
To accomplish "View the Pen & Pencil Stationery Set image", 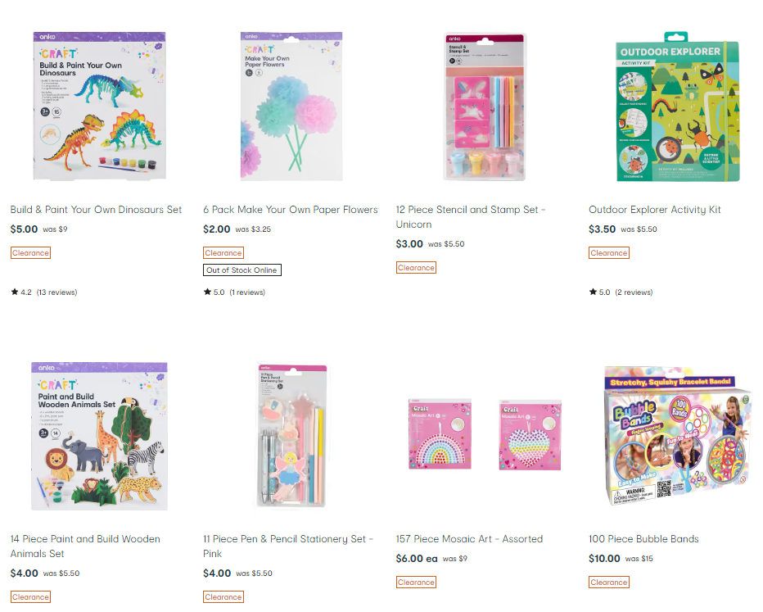I will [291, 436].
